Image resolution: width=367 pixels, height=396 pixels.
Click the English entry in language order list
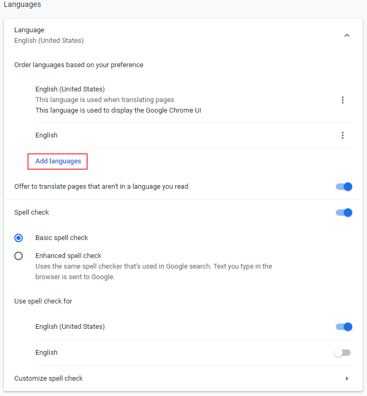pos(46,135)
